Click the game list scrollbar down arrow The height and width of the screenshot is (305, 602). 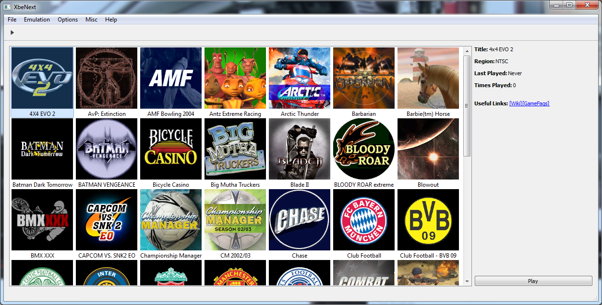pyautogui.click(x=467, y=282)
